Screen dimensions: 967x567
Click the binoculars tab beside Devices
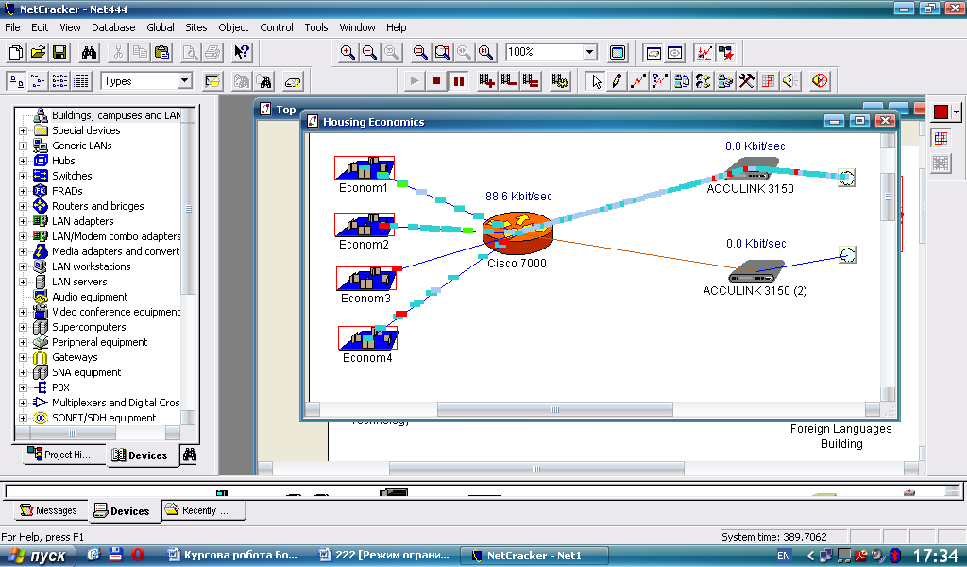(x=189, y=455)
